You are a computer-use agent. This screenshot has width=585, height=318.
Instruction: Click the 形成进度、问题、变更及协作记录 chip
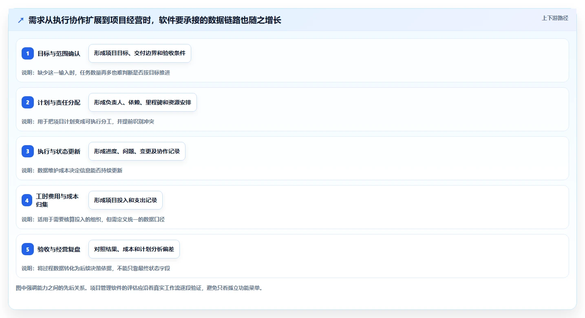137,151
